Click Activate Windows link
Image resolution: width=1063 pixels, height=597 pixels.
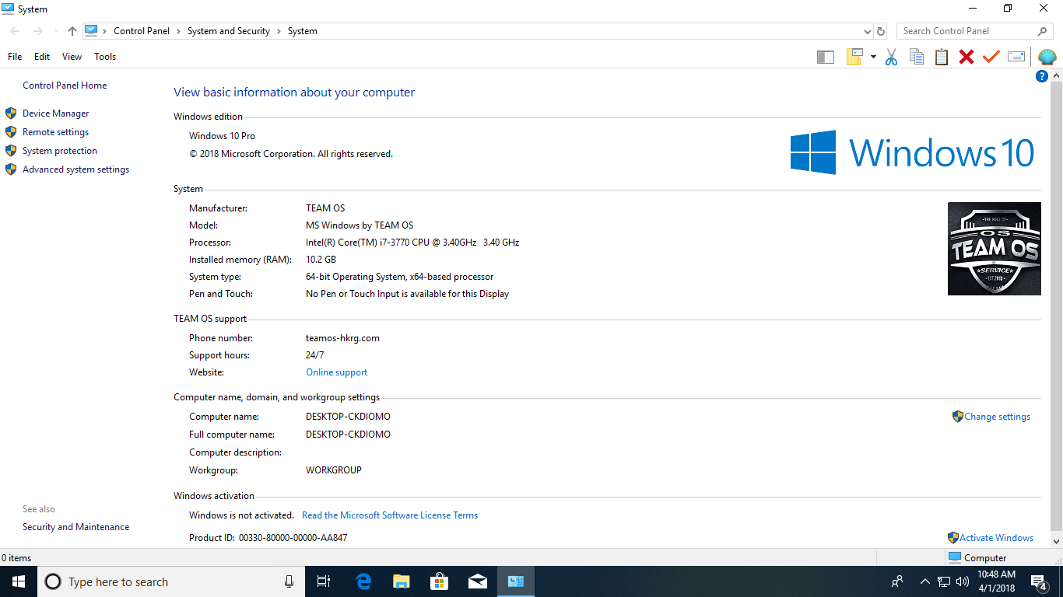pos(996,538)
